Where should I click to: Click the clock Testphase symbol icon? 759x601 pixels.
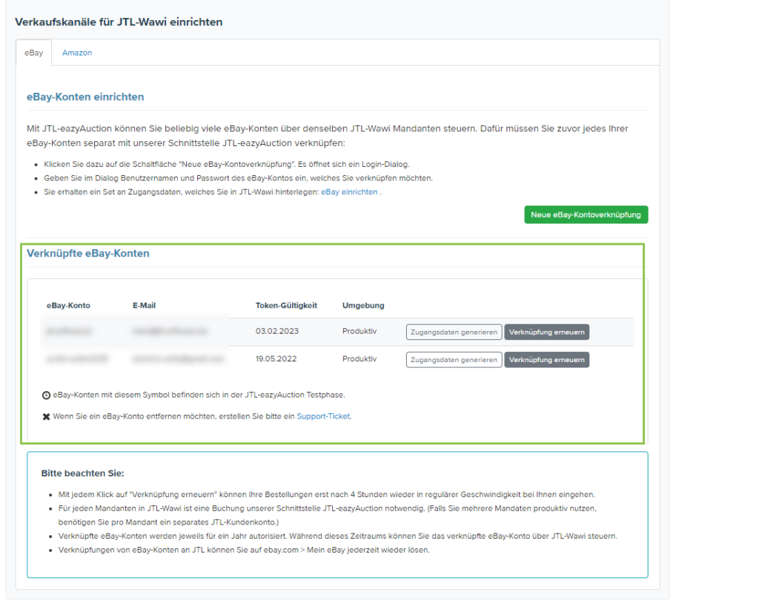tap(45, 395)
